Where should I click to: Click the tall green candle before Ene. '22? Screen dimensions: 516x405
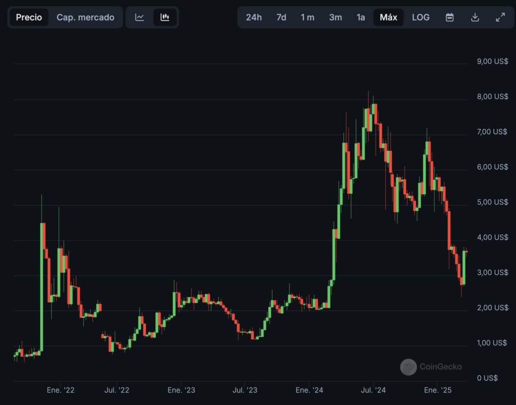(41, 287)
